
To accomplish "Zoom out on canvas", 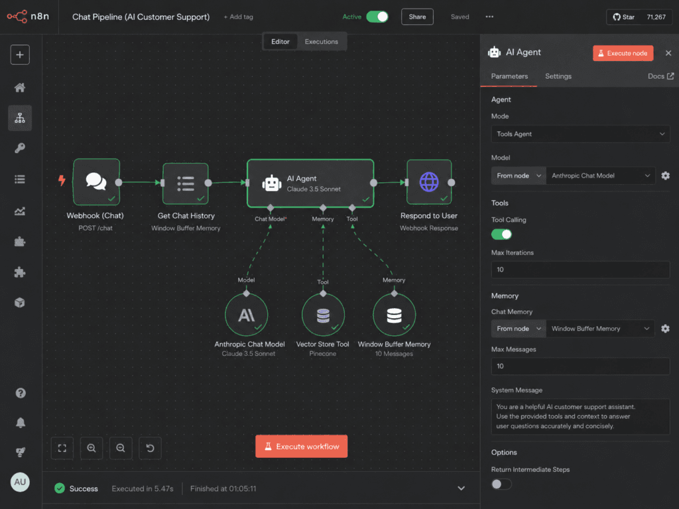I will click(x=121, y=448).
